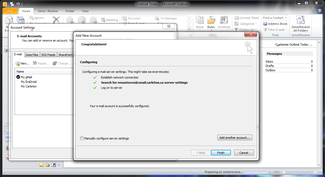Close the Add New Account dialog
The image size is (325, 177).
click(250, 34)
